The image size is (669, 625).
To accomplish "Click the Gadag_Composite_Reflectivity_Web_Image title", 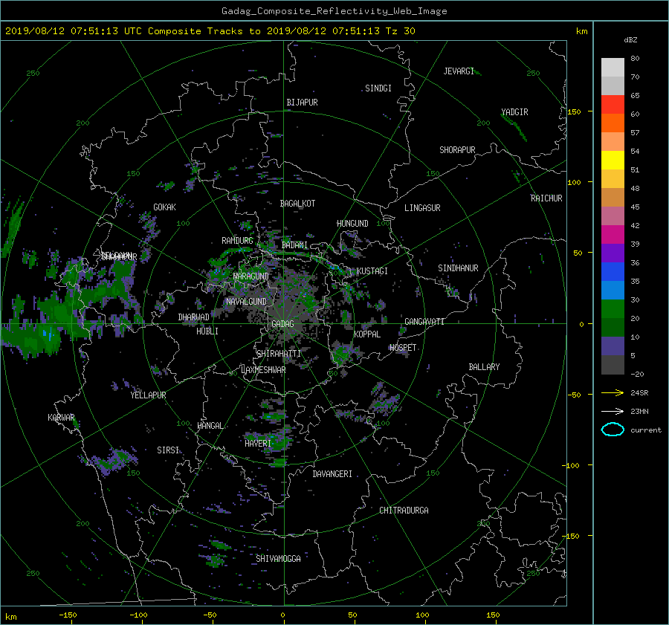I will click(334, 11).
